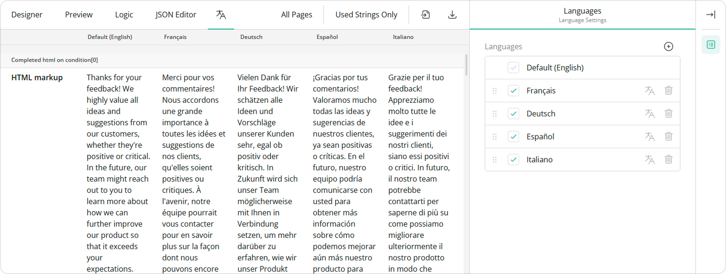Click the translations grid scrollbar

pos(466,66)
